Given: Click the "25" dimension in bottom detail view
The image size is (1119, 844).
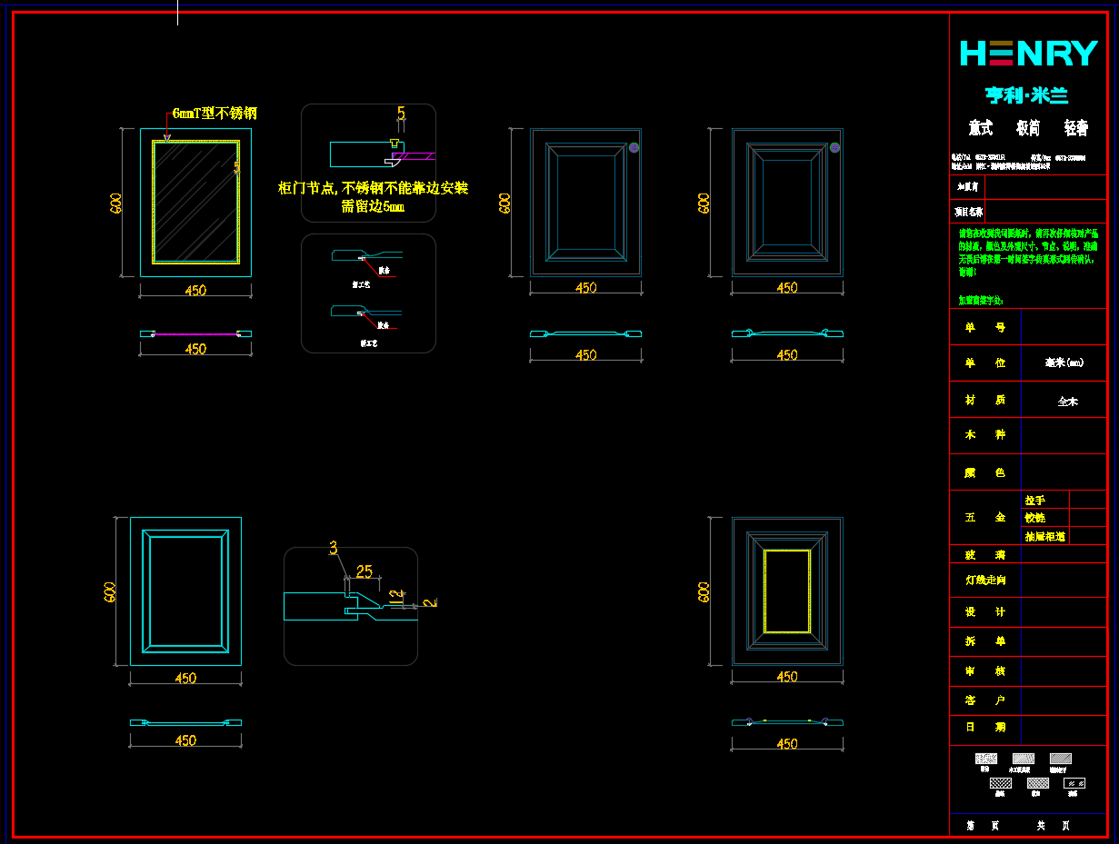Looking at the screenshot, I should [x=364, y=571].
